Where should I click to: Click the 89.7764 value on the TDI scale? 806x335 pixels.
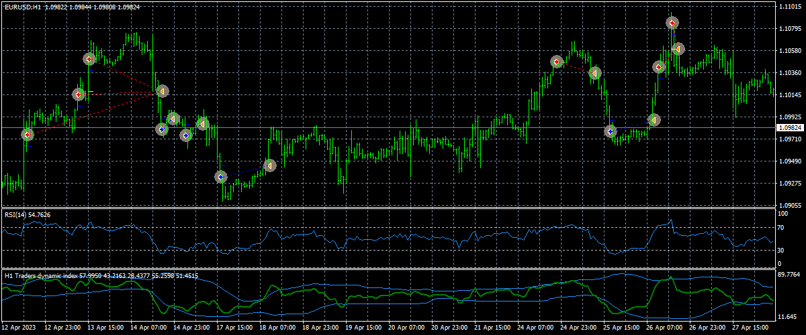[788, 275]
